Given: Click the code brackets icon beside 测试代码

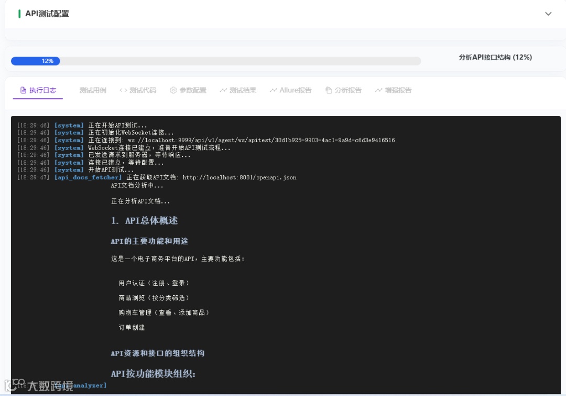Looking at the screenshot, I should 123,90.
